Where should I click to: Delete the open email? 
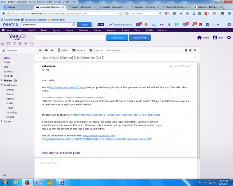coord(63,50)
